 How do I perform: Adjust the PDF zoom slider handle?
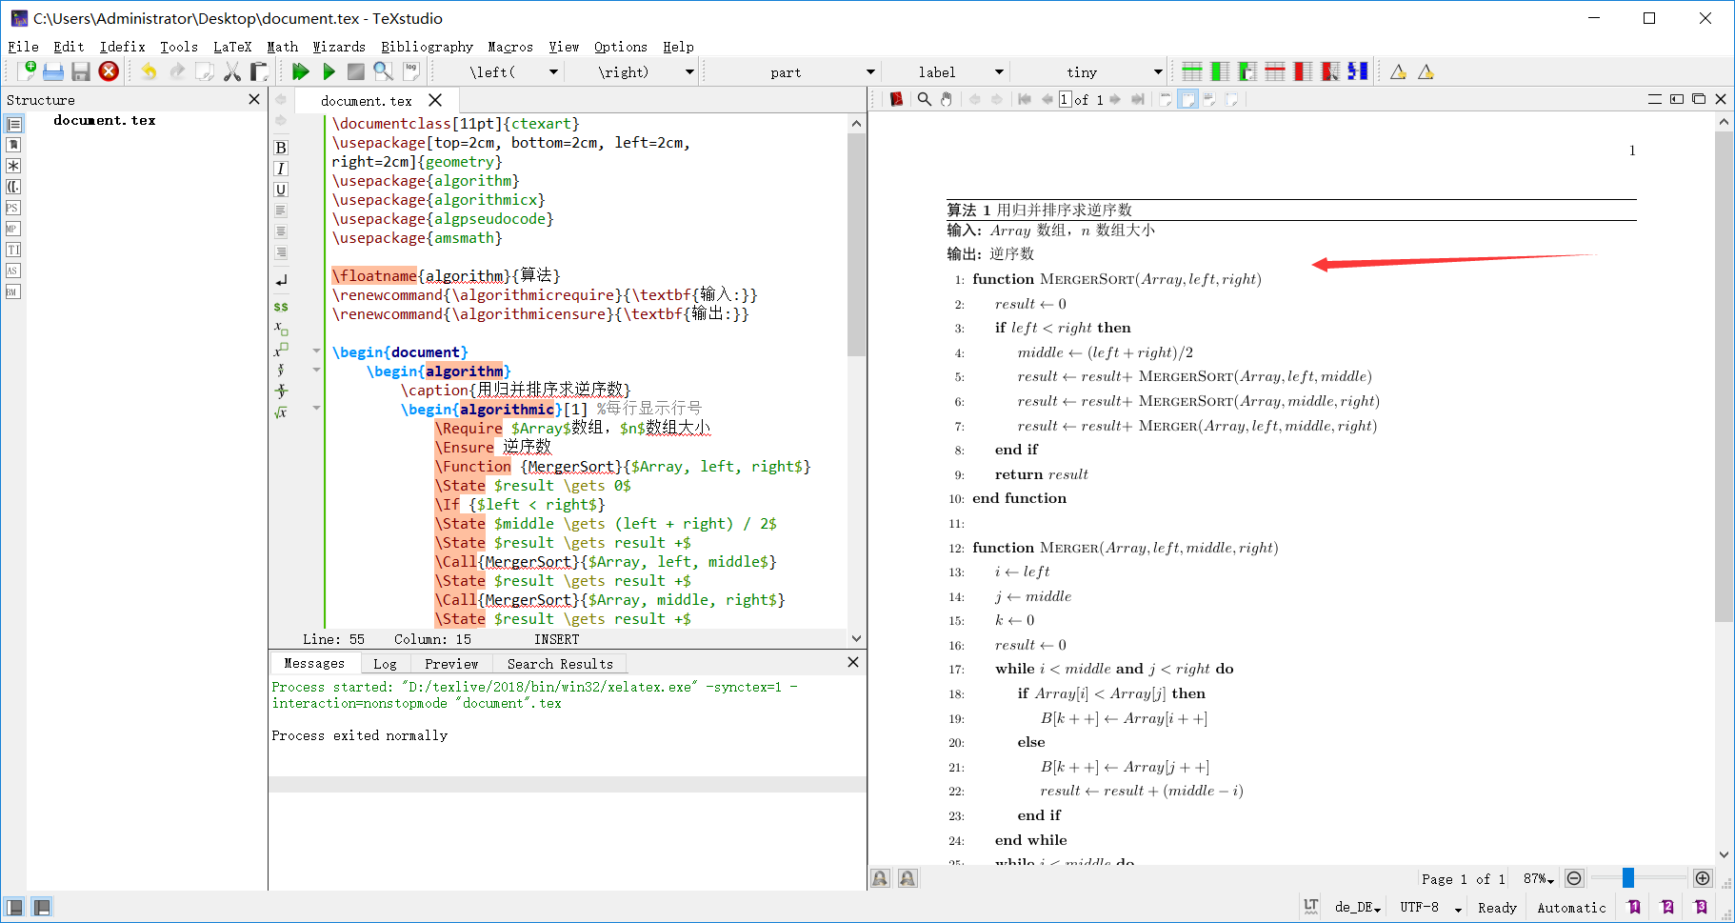click(x=1628, y=878)
